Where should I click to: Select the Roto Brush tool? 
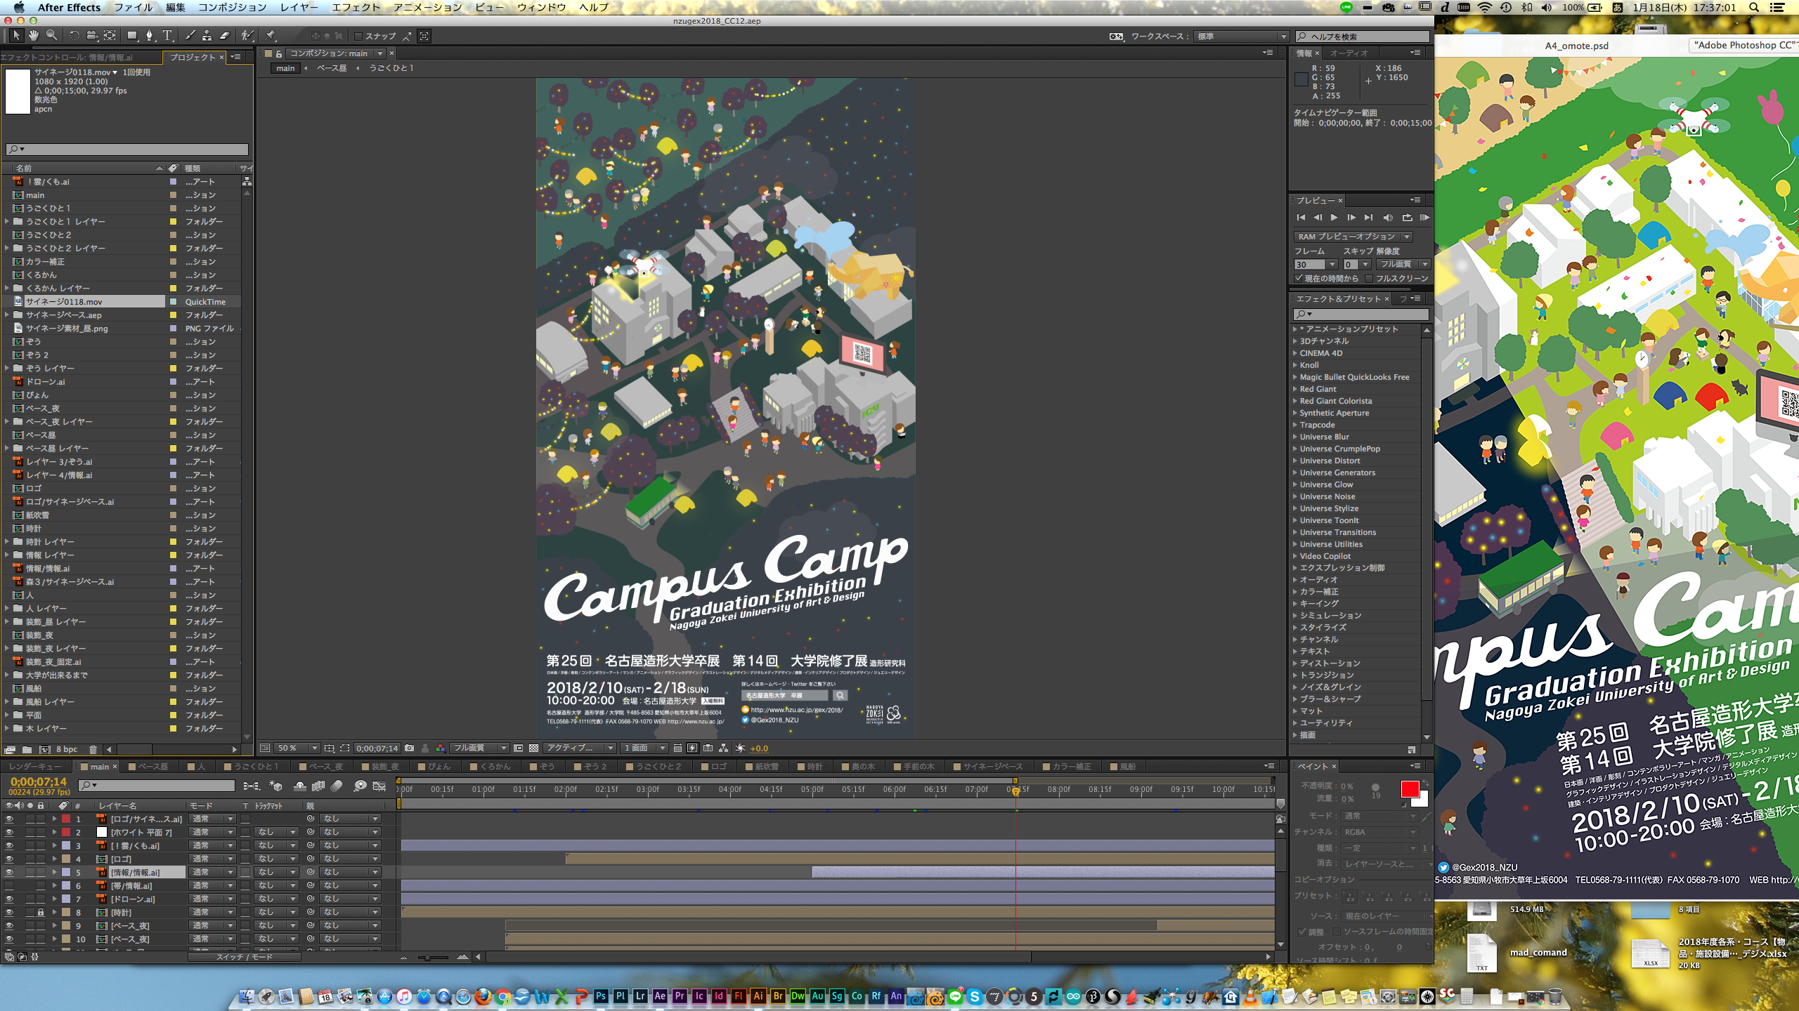pos(247,36)
